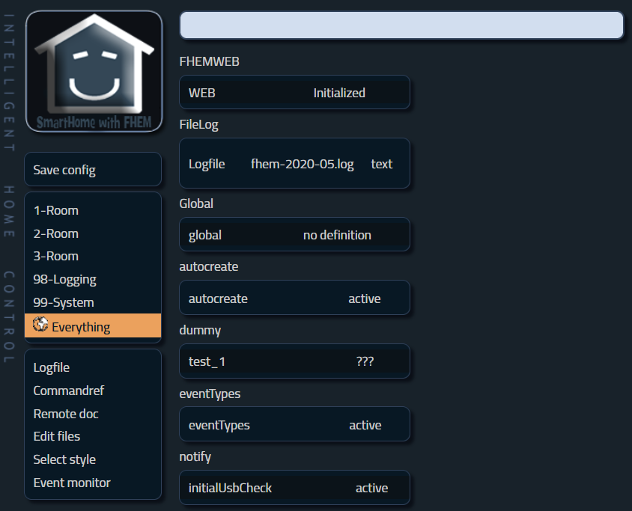Viewport: 632px width, 511px height.
Task: Click the FHEM smiley house logo
Action: (94, 71)
